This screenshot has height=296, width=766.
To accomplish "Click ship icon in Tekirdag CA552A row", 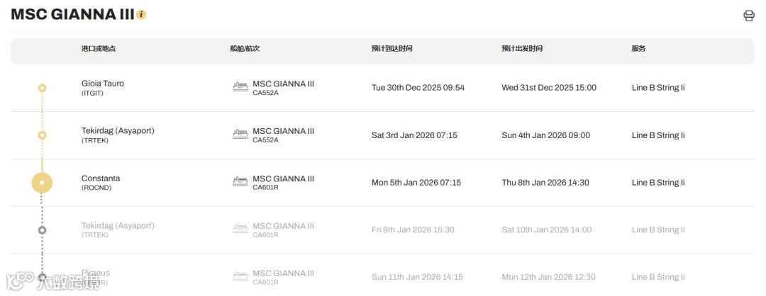I will point(240,135).
